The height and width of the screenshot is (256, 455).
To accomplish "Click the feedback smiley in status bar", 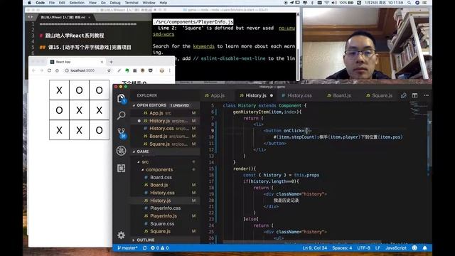I will pyautogui.click(x=414, y=248).
